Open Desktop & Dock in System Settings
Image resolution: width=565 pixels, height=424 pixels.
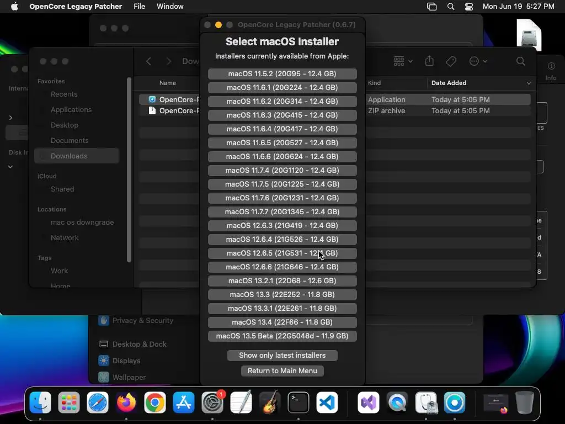140,344
